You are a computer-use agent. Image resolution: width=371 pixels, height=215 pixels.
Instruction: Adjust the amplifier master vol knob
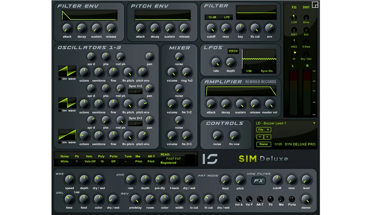[x=269, y=104]
